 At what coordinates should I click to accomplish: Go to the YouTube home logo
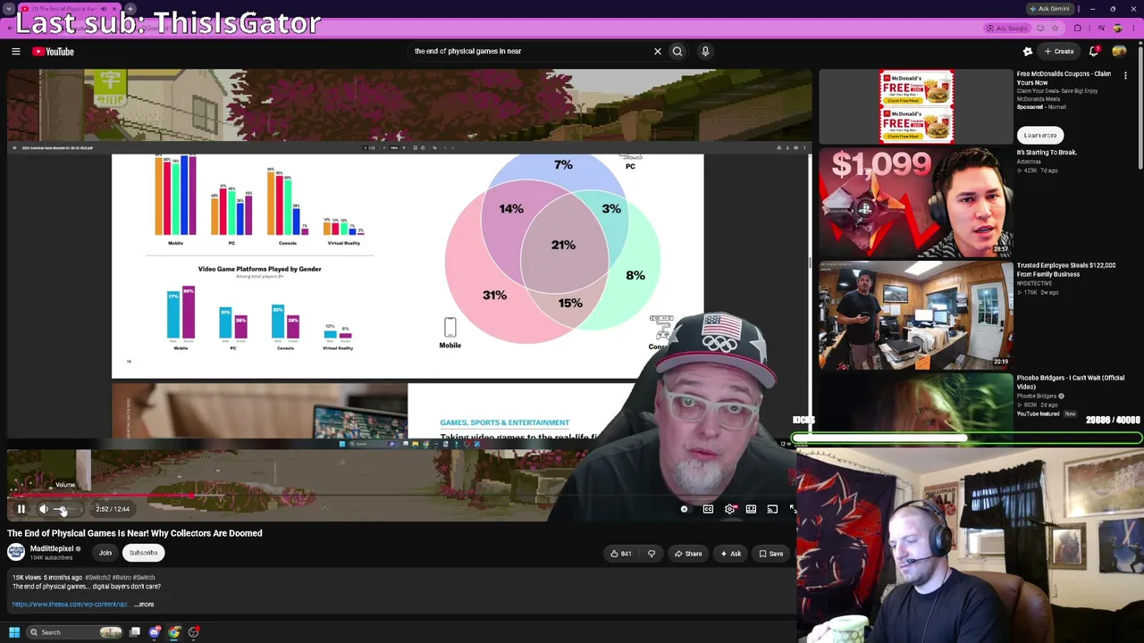(54, 52)
